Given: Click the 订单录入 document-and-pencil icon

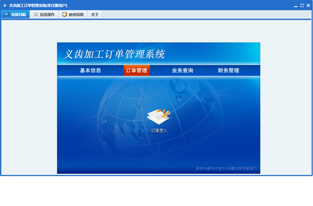Looking at the screenshot, I should point(159,116).
